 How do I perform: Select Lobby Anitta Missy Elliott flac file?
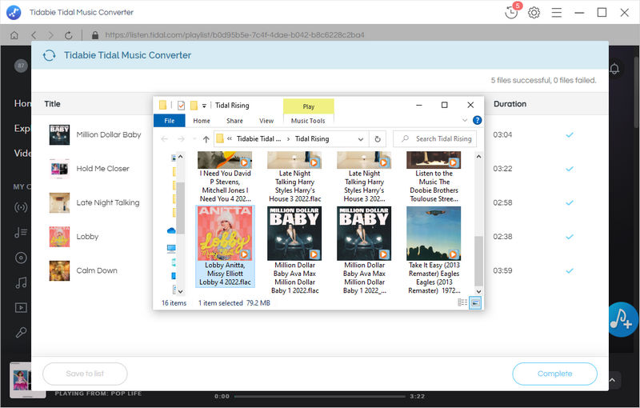tap(225, 246)
